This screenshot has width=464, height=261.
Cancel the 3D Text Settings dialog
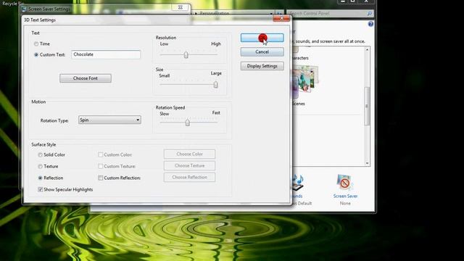[x=262, y=51]
